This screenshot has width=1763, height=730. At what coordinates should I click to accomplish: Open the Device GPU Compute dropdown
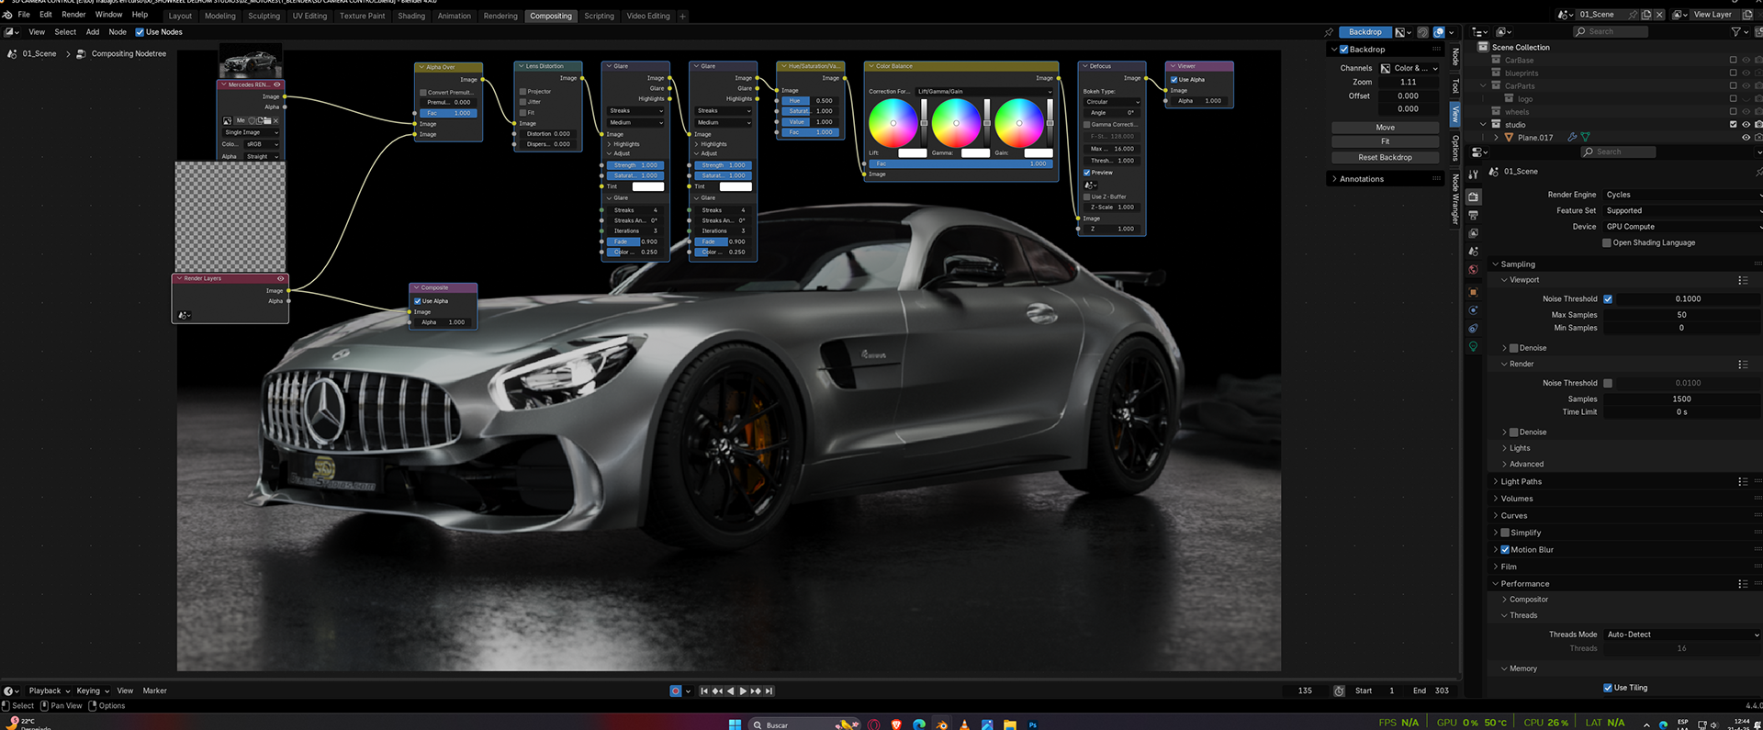(x=1682, y=227)
